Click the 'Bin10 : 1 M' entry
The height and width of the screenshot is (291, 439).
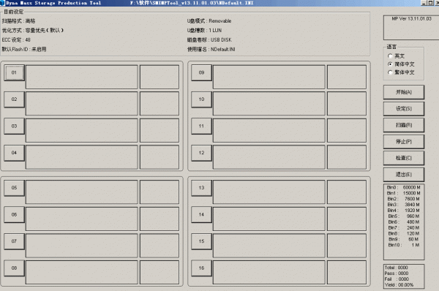pyautogui.click(x=403, y=245)
